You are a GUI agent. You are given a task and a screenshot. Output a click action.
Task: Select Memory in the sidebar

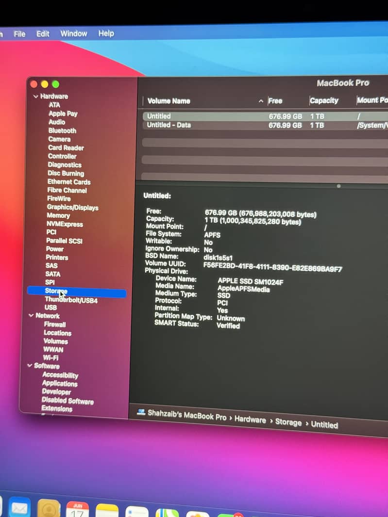tap(58, 216)
